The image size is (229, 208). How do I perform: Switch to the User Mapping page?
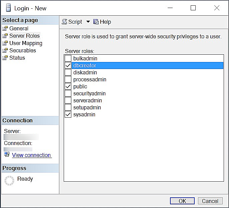(26, 43)
